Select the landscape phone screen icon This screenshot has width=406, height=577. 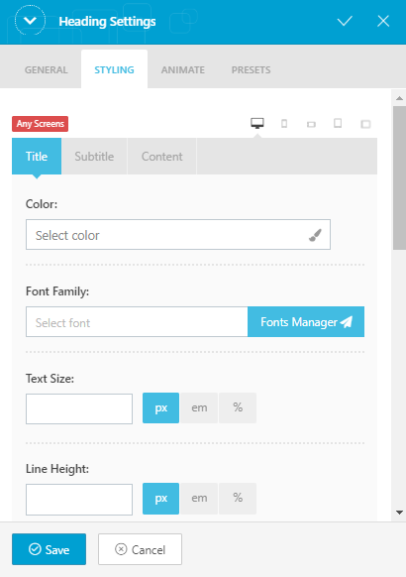pyautogui.click(x=311, y=124)
